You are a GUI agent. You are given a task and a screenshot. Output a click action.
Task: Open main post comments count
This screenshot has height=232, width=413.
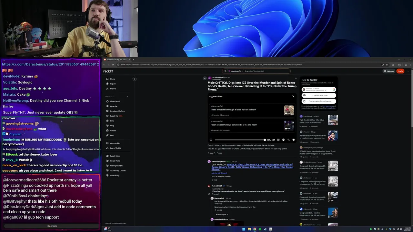pos(220,153)
